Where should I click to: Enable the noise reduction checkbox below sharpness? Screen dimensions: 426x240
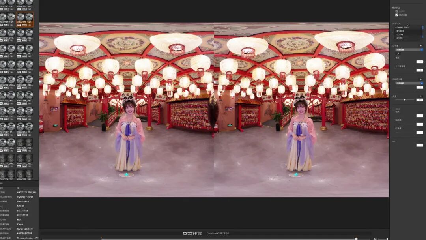(394, 109)
